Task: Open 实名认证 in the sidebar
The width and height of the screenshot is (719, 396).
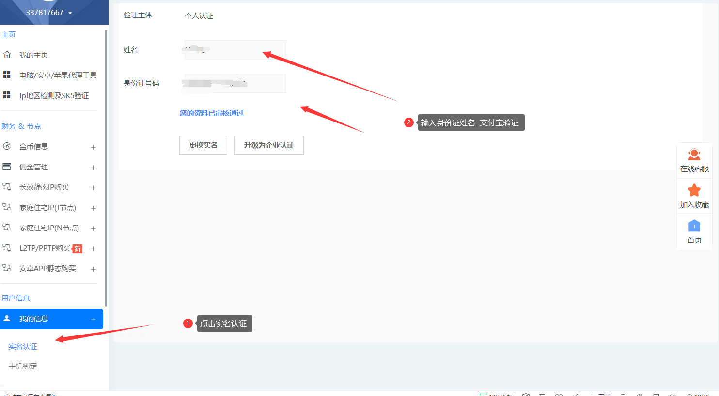Action: tap(23, 346)
